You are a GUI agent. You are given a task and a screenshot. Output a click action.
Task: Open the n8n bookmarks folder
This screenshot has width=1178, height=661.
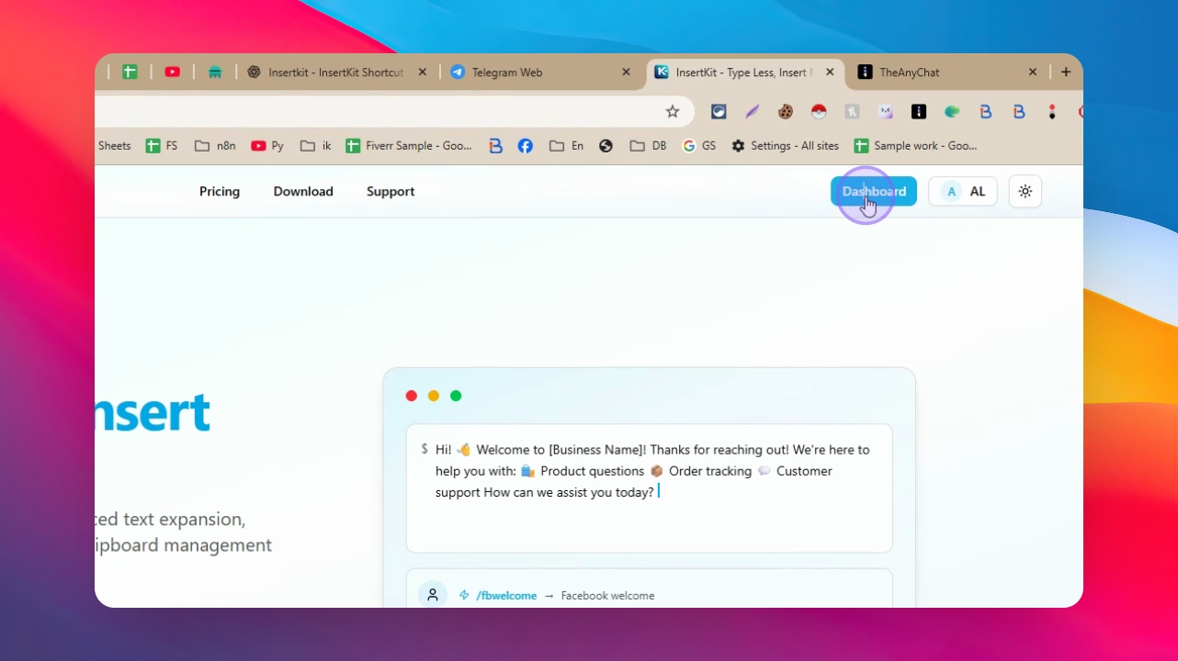pos(215,145)
